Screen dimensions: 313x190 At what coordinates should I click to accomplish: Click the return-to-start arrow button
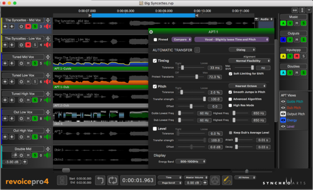[x=100, y=180]
